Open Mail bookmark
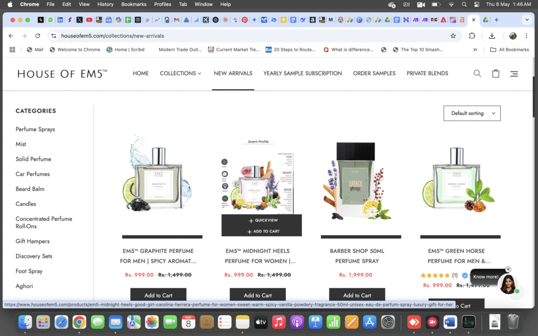Viewport: 538px width, 336px height. (x=35, y=50)
